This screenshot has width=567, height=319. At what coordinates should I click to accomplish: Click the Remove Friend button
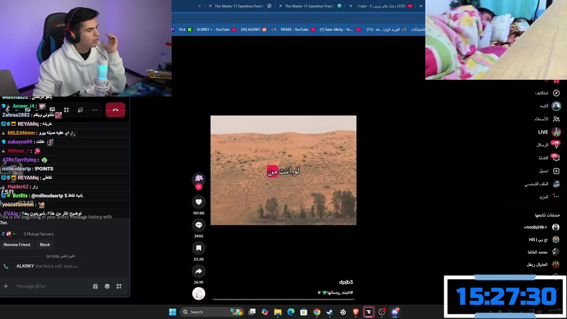17,245
